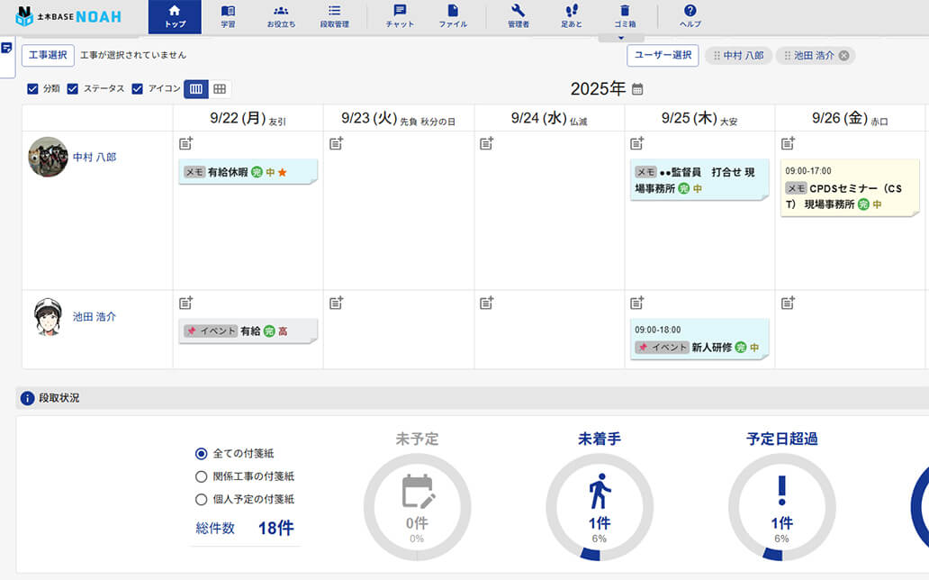Click the 工事選択 button

point(48,54)
